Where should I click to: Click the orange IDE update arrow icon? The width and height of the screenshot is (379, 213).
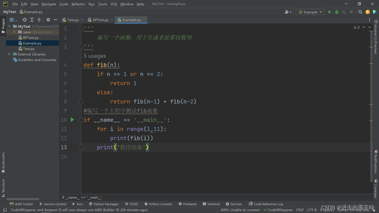[368, 12]
